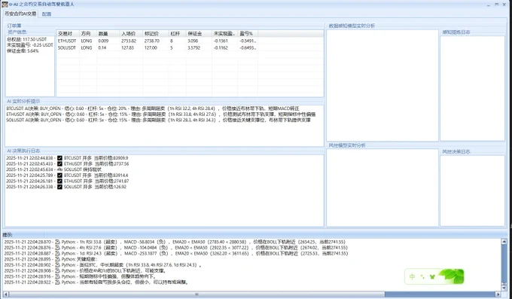Click the 感知提炼日志 text area
512x299 pixels.
pos(472,88)
